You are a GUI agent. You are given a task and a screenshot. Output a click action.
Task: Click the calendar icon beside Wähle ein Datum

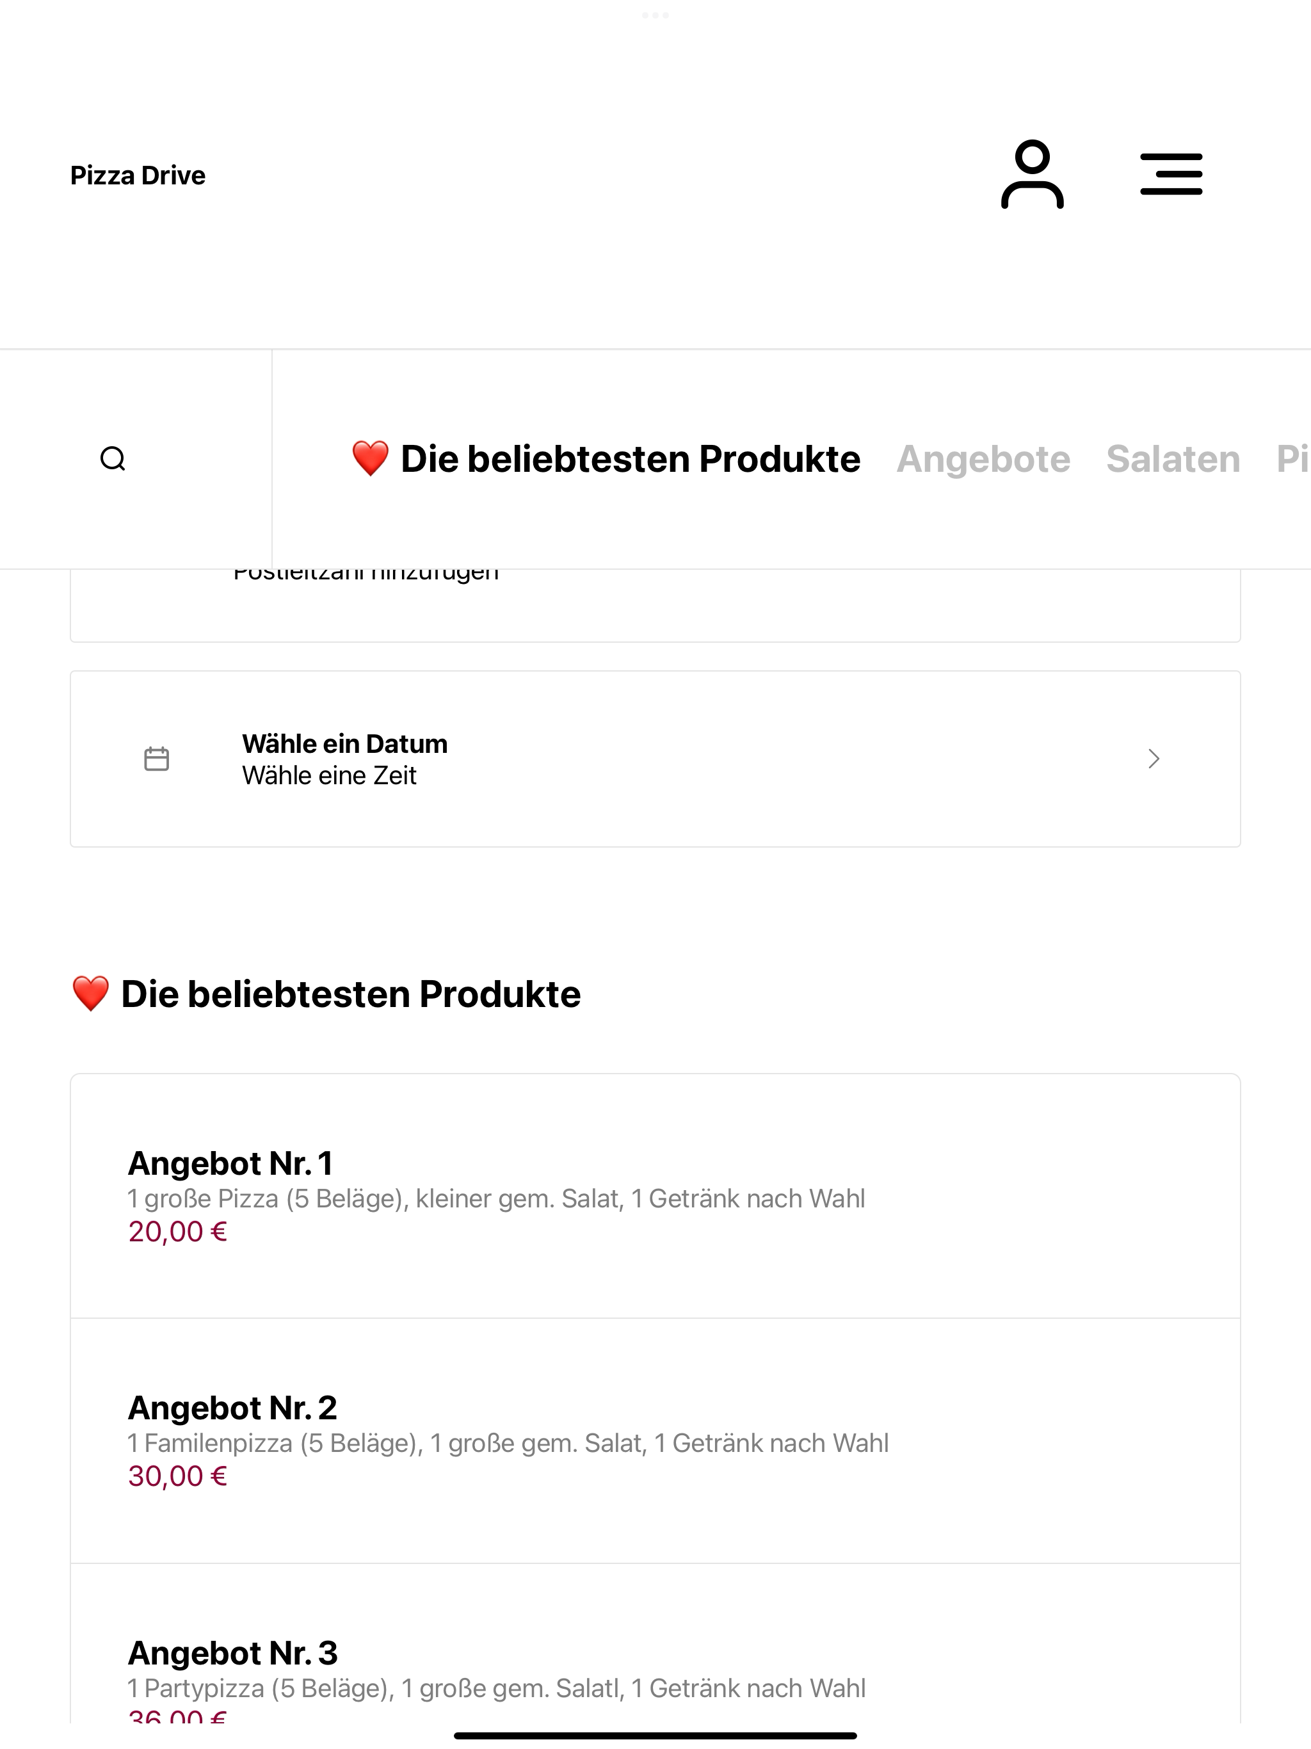157,759
